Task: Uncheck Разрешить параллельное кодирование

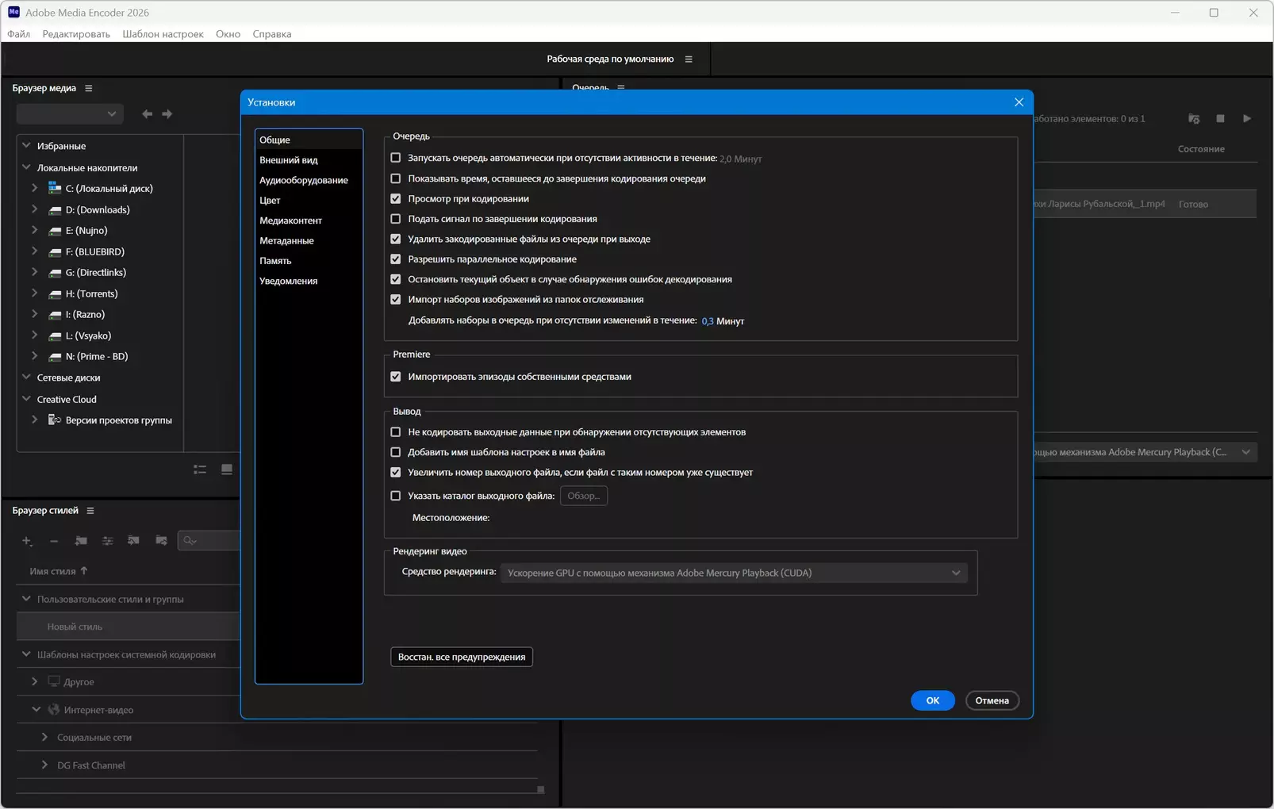Action: pyautogui.click(x=396, y=259)
